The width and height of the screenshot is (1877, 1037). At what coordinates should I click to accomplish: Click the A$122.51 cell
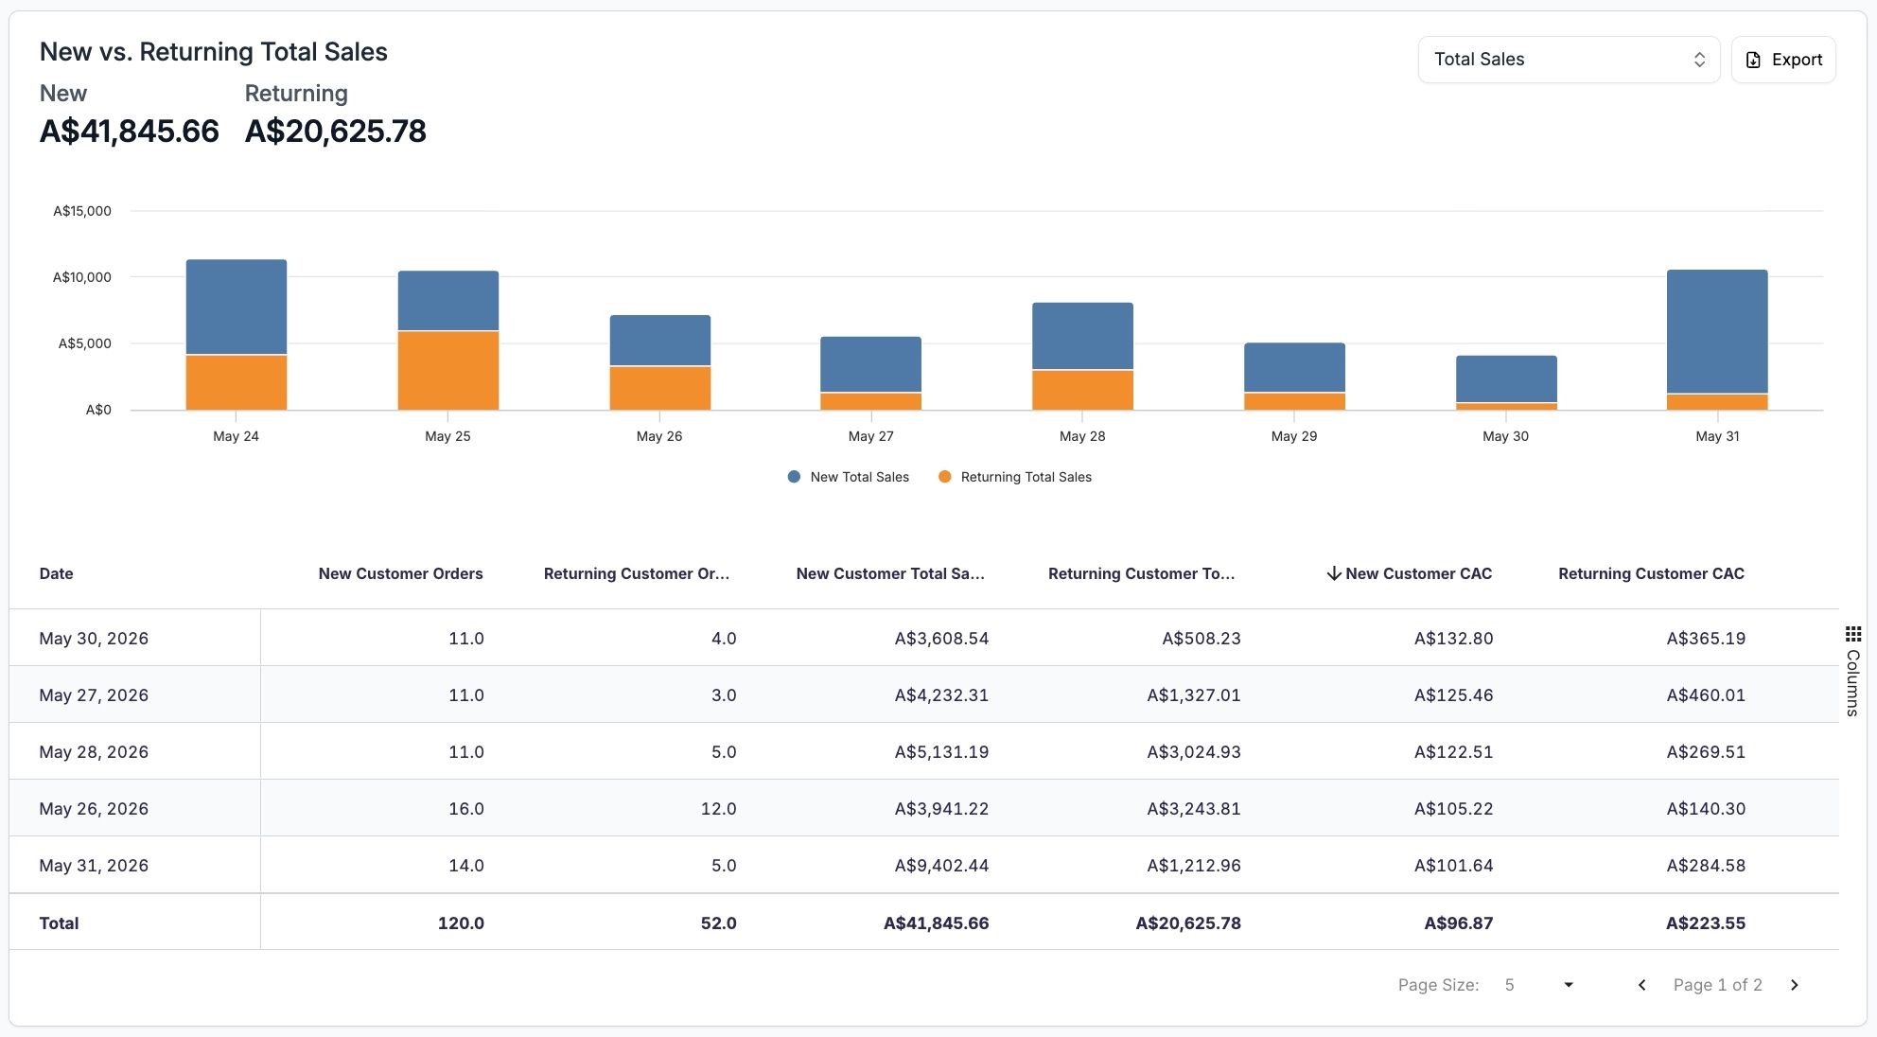[x=1453, y=752]
